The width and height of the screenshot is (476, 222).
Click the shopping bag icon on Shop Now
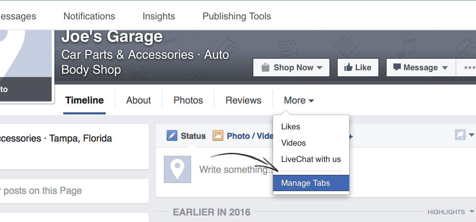[x=265, y=68]
